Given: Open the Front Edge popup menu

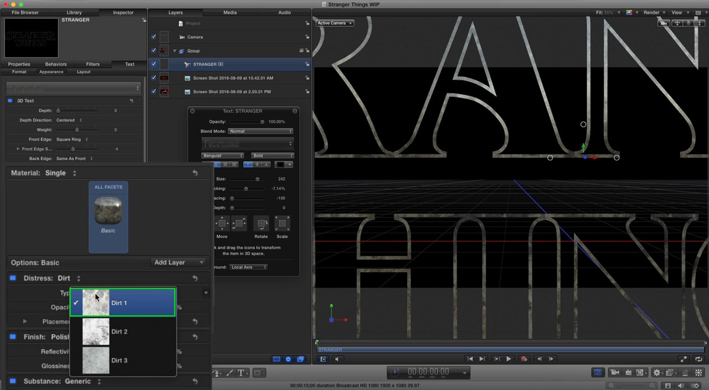Looking at the screenshot, I should click(x=73, y=139).
